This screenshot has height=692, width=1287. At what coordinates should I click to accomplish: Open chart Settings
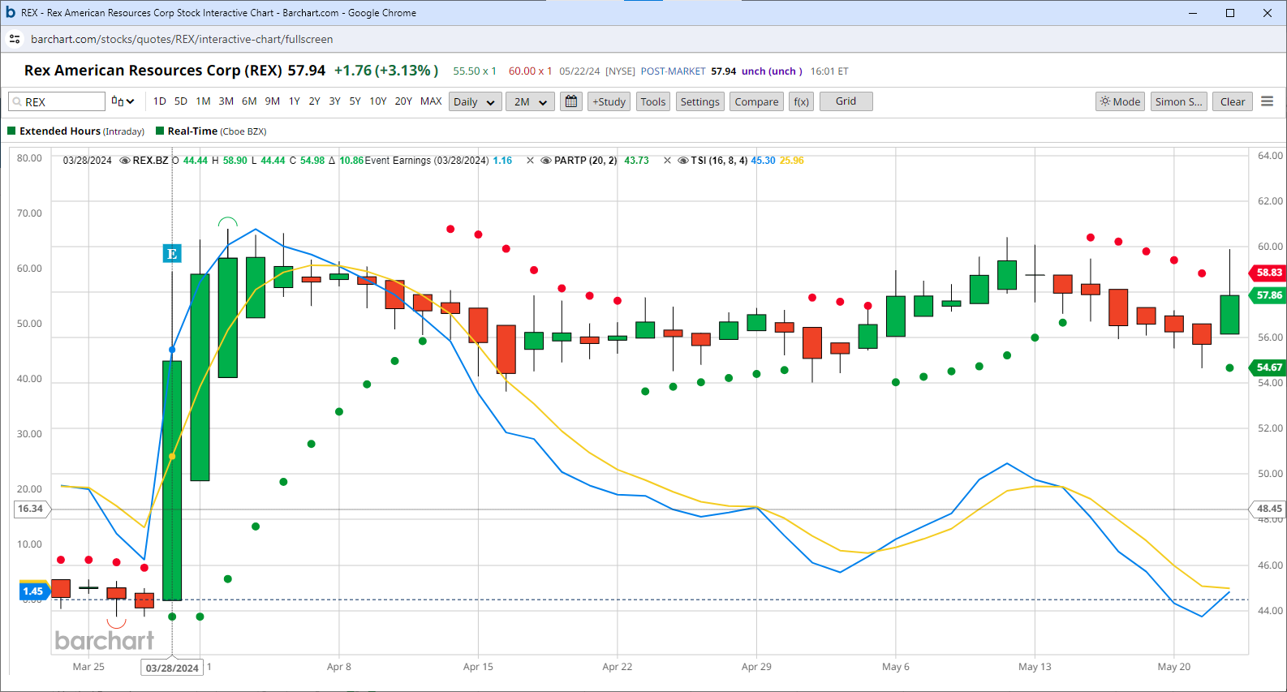[x=700, y=101]
